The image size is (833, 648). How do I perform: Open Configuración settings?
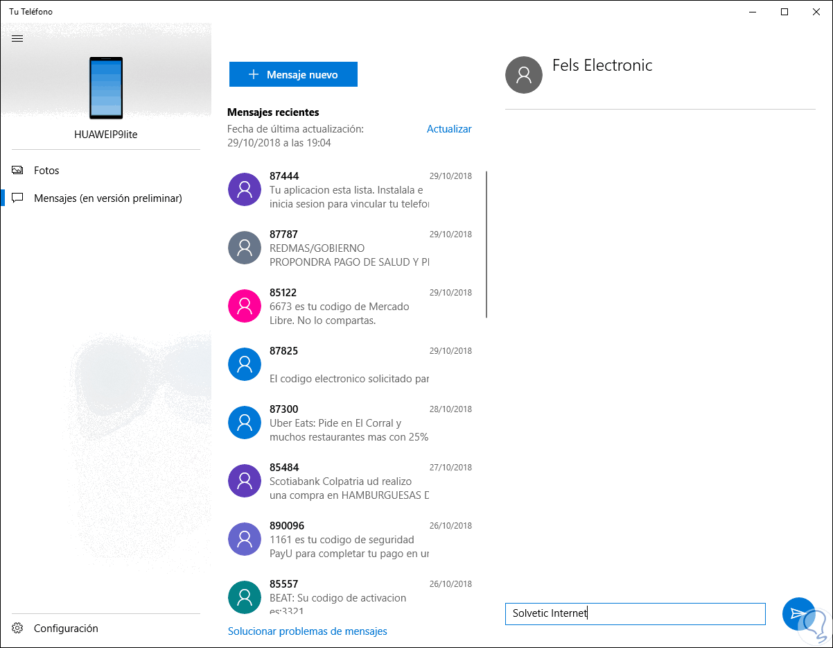[105, 629]
